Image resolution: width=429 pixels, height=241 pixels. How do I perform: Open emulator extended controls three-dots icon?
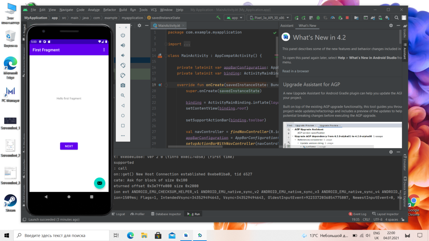(123, 136)
